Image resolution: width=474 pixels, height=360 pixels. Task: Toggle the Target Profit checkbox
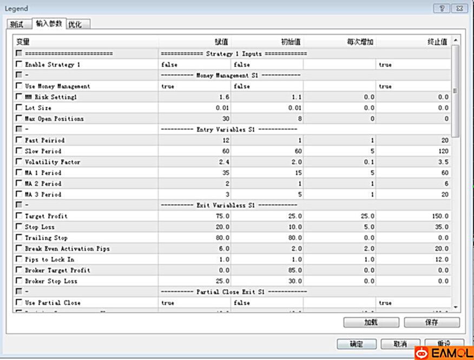tap(19, 216)
